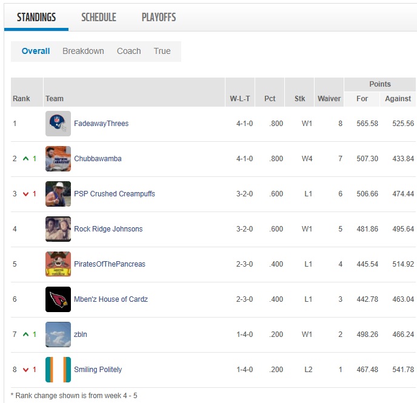The image size is (417, 403).
Task: Switch to Coach standings view
Action: pyautogui.click(x=128, y=52)
